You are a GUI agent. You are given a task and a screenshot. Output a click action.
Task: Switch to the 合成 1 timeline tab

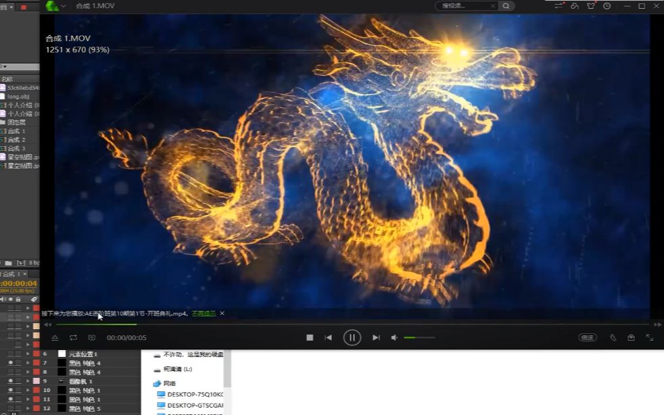(11, 274)
